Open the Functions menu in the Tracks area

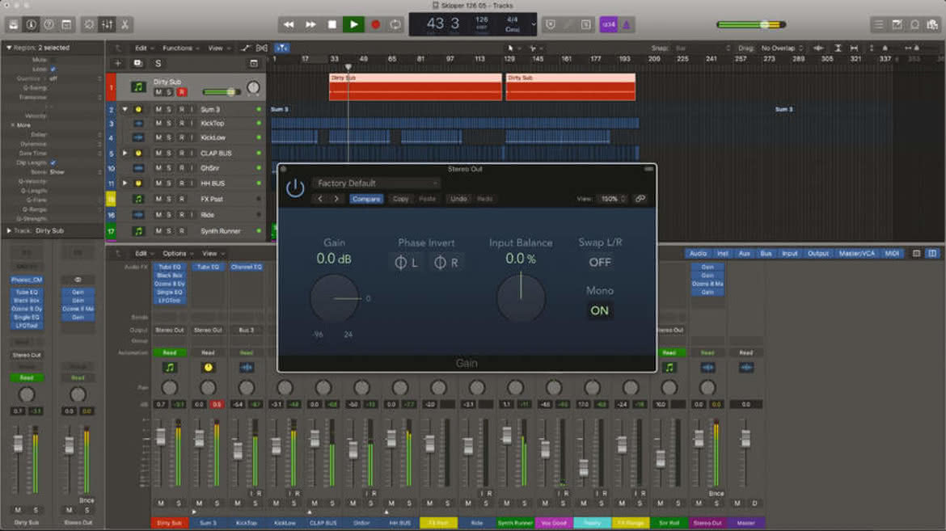click(x=180, y=48)
